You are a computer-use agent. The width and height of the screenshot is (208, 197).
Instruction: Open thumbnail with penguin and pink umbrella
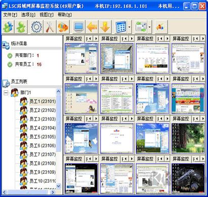pos(81,99)
